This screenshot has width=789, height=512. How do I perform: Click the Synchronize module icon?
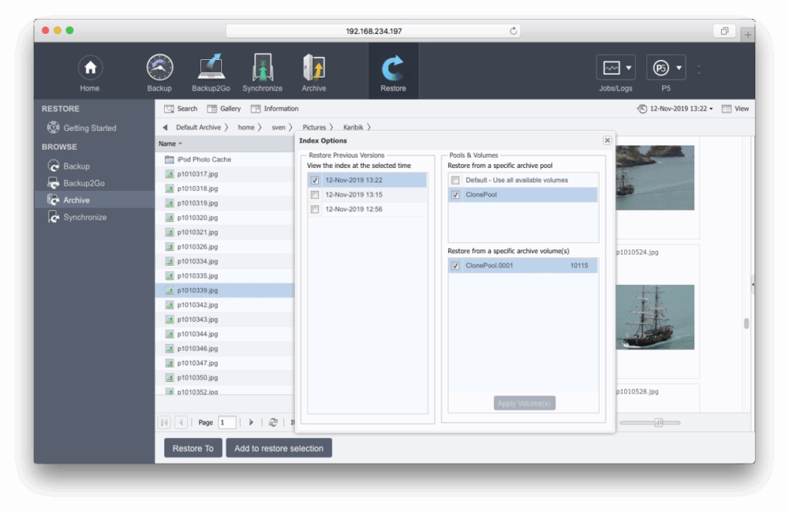click(x=262, y=69)
